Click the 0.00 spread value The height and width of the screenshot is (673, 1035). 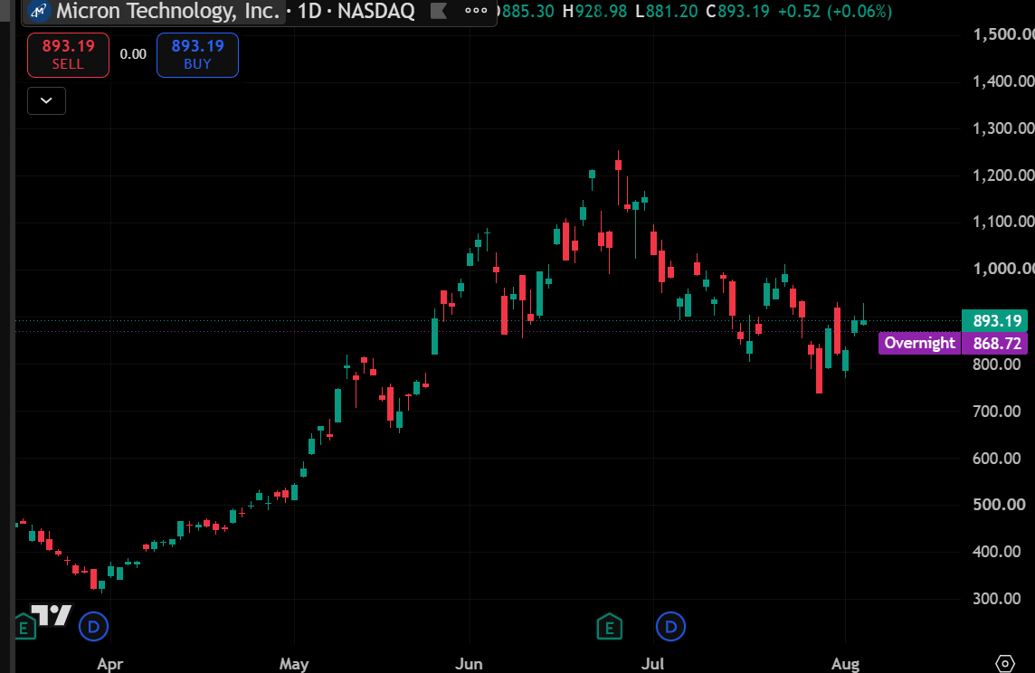pyautogui.click(x=133, y=55)
